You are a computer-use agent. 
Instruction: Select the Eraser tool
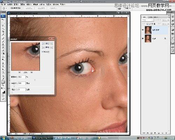coord(3,51)
